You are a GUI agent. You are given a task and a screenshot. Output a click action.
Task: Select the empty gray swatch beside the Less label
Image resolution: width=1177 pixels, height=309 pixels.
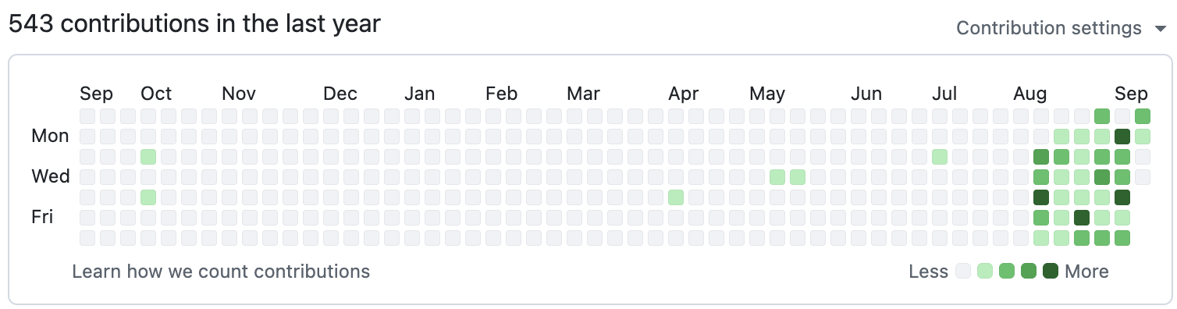tap(963, 272)
